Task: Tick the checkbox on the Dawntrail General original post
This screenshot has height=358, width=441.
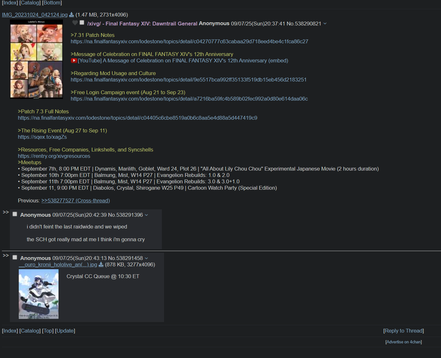Action: point(82,23)
